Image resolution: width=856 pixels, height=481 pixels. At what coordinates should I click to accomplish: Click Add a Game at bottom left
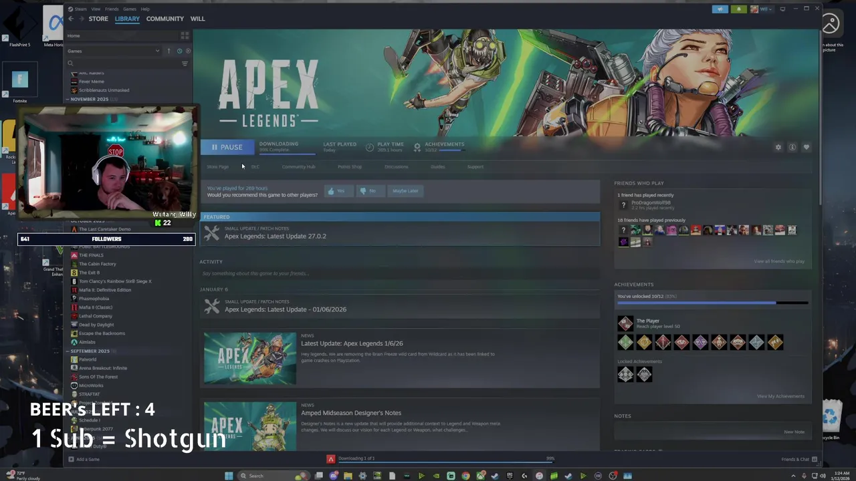click(84, 459)
